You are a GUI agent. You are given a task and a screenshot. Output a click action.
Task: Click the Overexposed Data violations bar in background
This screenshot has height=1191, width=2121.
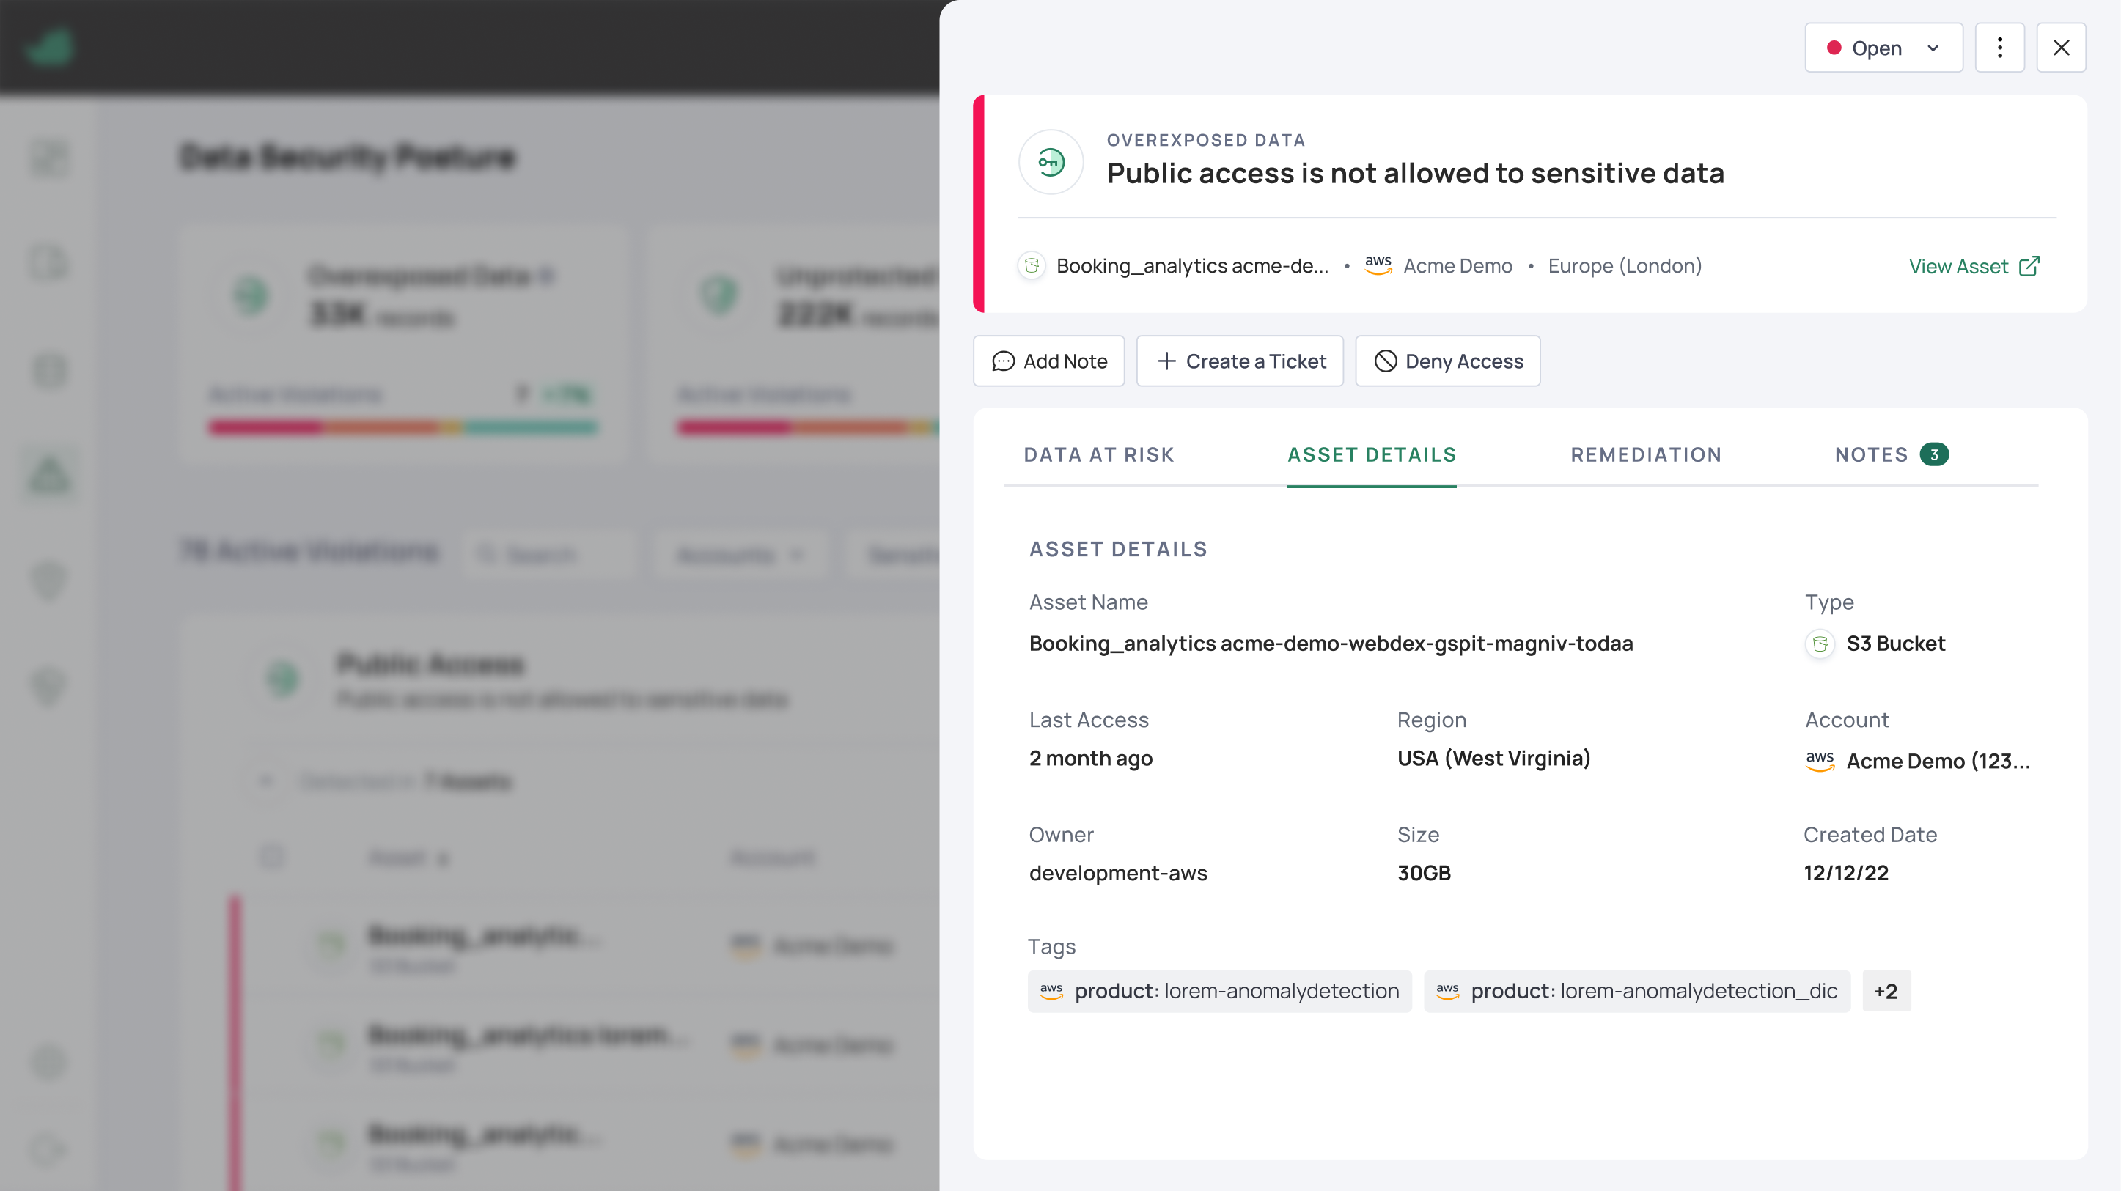(402, 427)
